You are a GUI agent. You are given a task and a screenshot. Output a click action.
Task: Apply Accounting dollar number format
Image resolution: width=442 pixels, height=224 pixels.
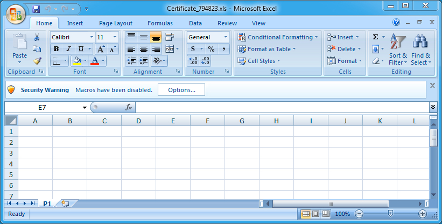(193, 49)
